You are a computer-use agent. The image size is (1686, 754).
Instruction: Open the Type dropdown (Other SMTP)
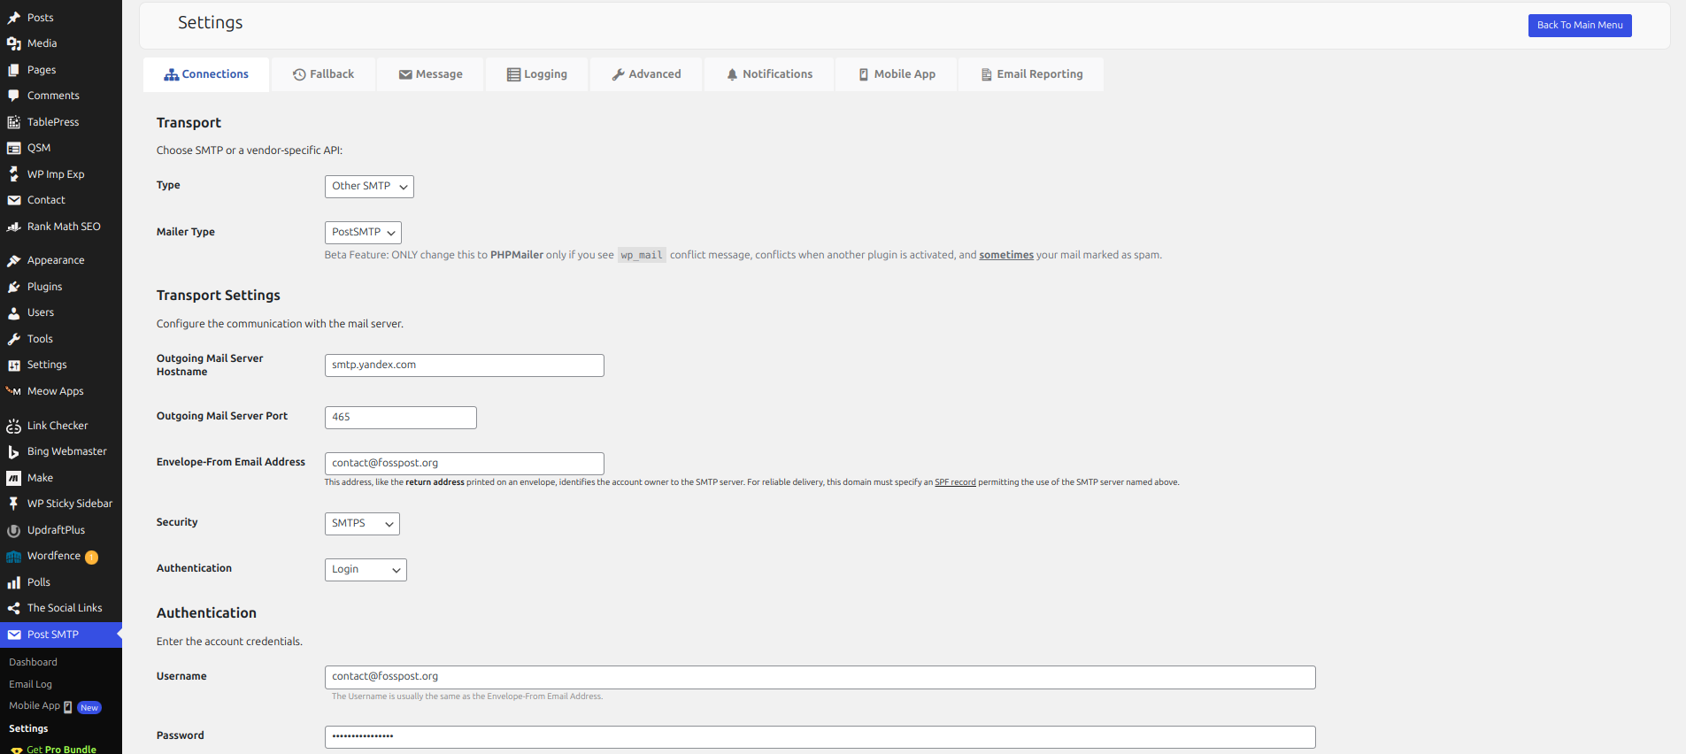coord(369,187)
